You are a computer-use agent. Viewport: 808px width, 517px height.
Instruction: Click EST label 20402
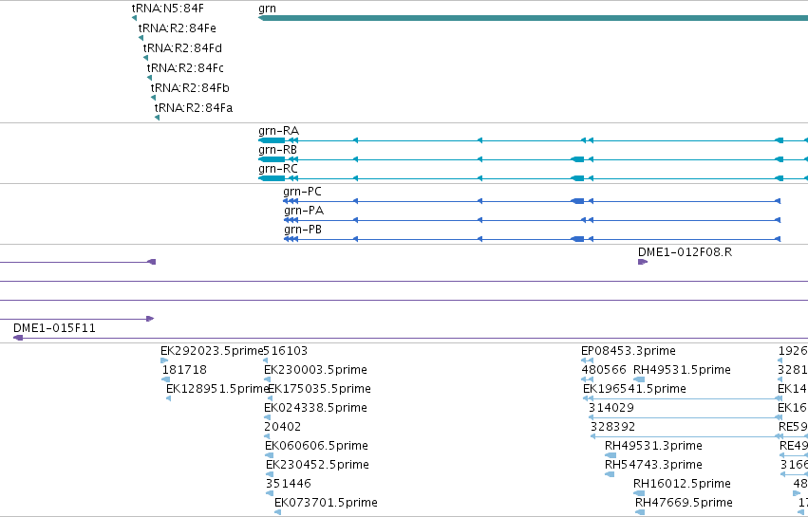pyautogui.click(x=282, y=427)
